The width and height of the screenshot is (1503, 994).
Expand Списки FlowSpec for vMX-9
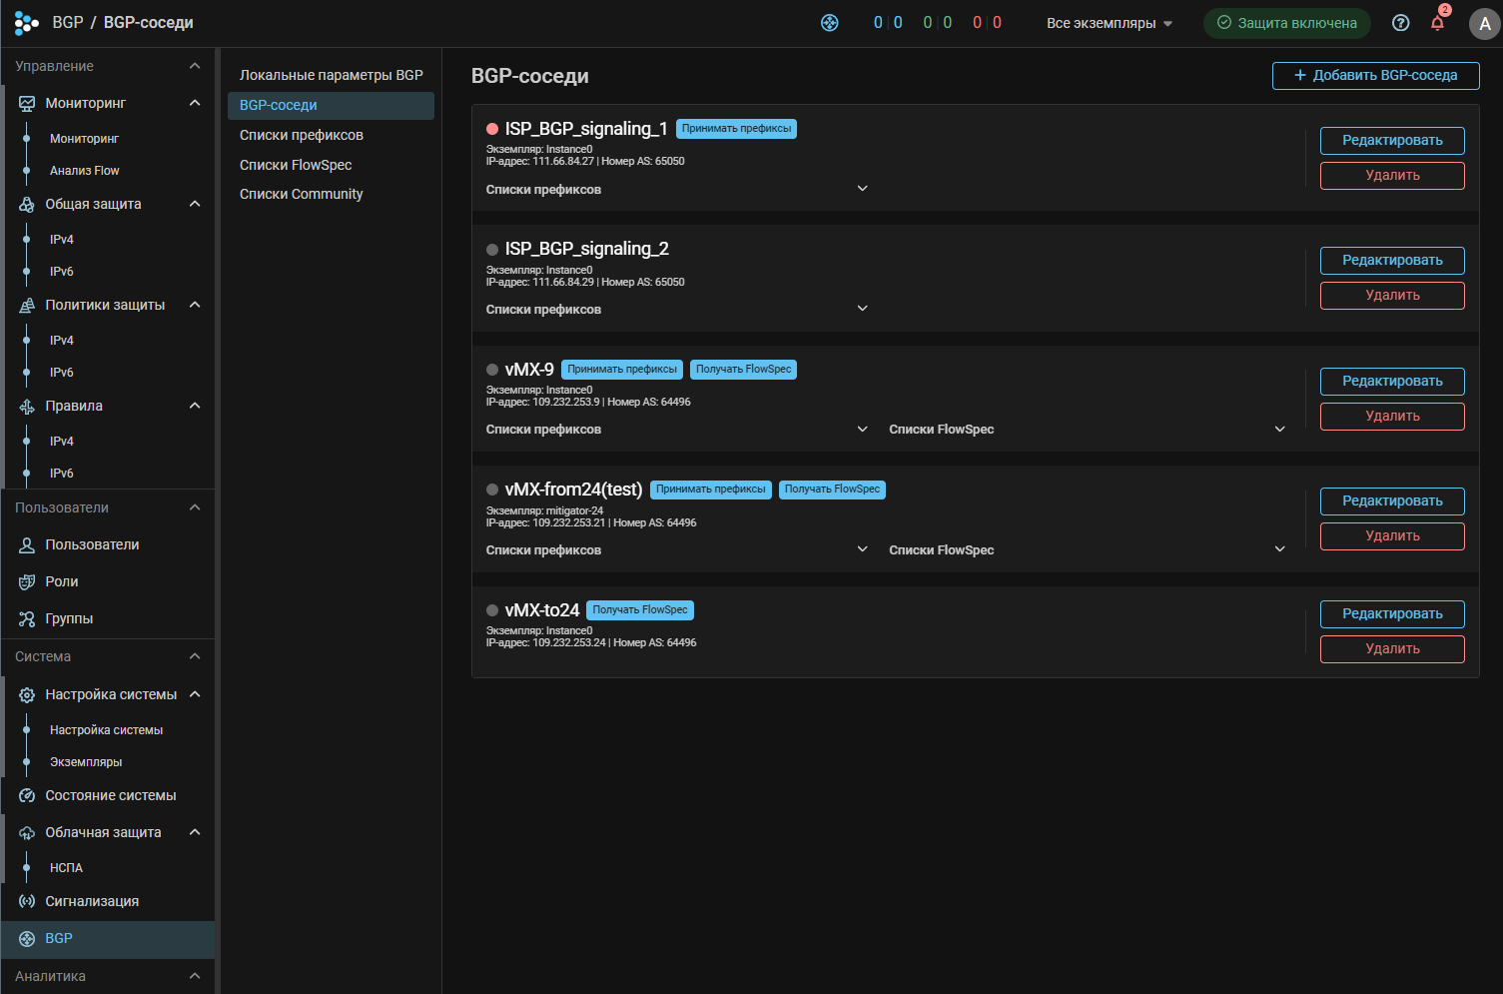(x=1279, y=430)
